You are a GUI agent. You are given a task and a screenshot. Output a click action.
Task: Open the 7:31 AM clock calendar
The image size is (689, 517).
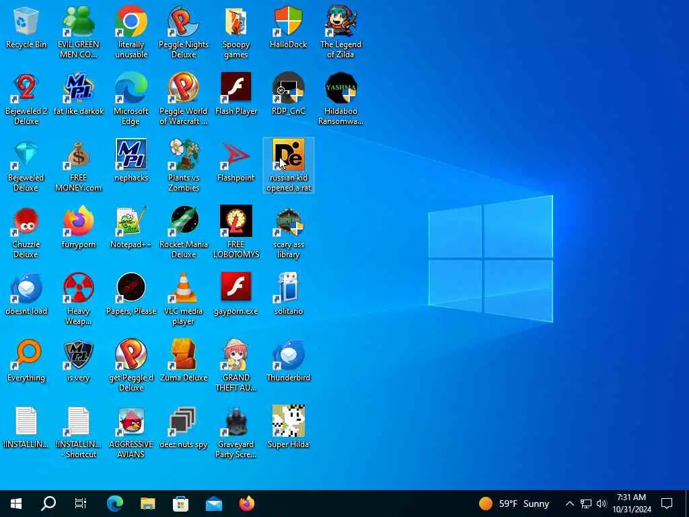(x=632, y=504)
